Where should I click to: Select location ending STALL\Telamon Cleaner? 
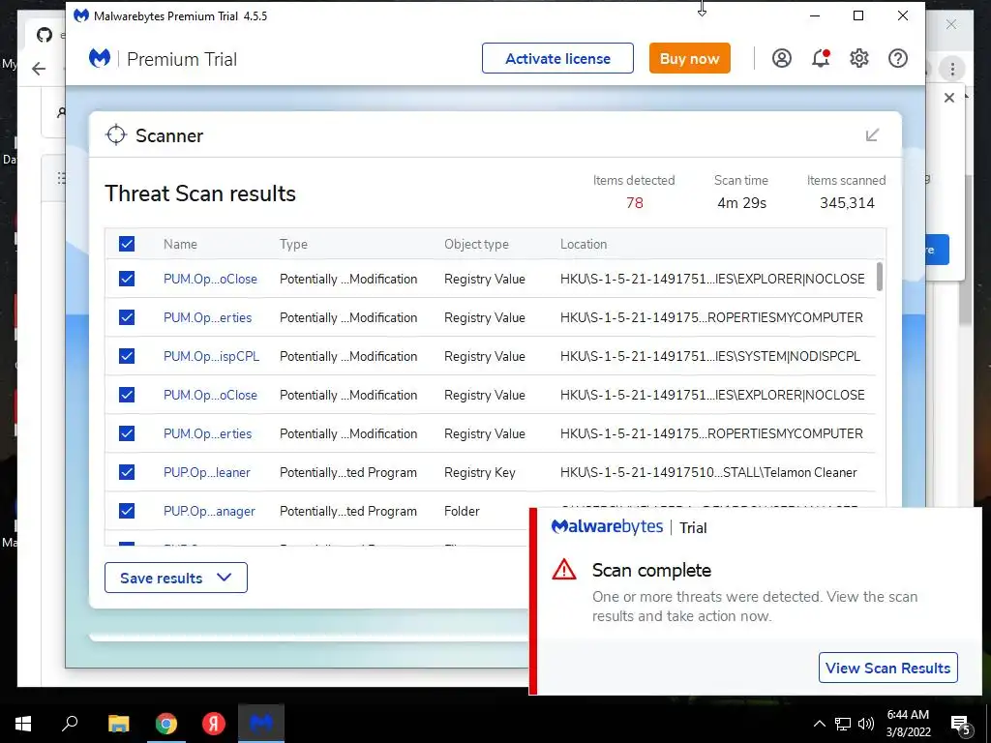coord(708,472)
